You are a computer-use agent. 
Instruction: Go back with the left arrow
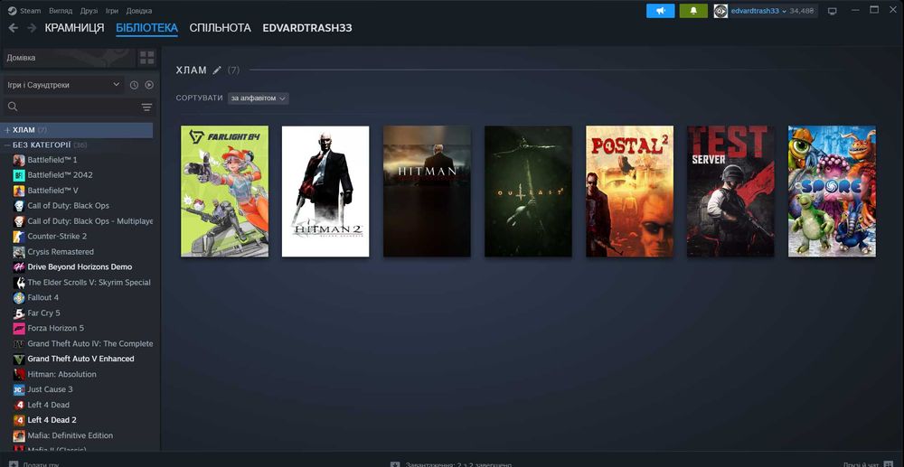click(14, 28)
